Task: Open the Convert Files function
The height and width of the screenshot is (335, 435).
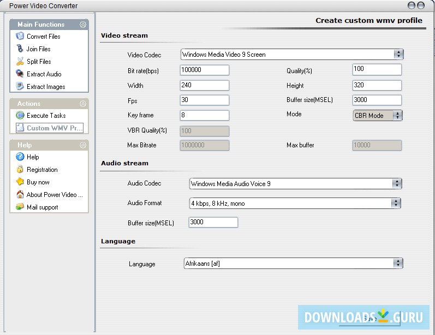Action: (44, 37)
